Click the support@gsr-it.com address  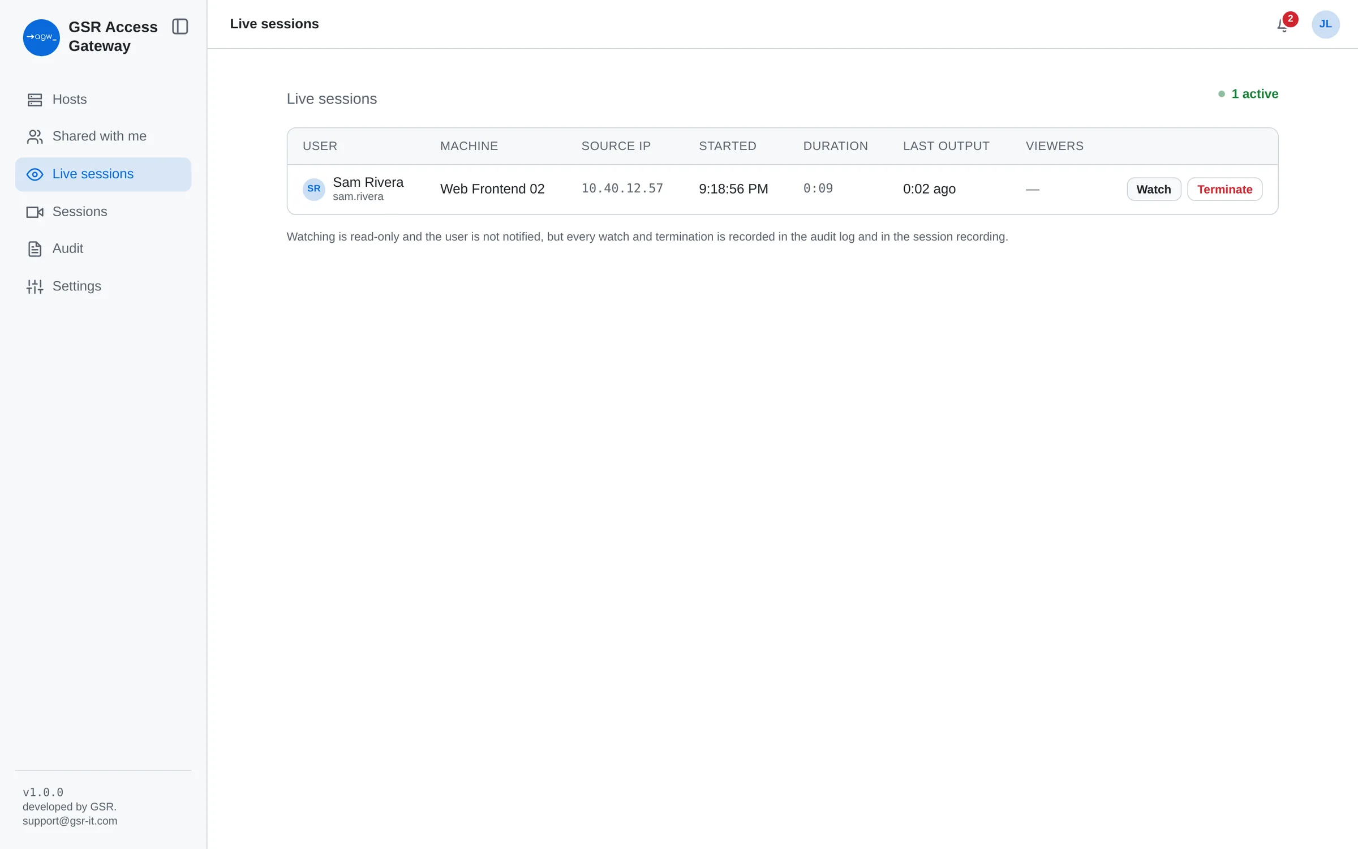tap(70, 821)
